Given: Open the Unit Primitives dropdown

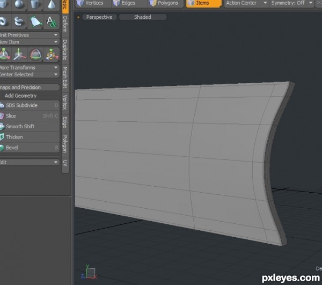Looking at the screenshot, I should tap(30, 35).
